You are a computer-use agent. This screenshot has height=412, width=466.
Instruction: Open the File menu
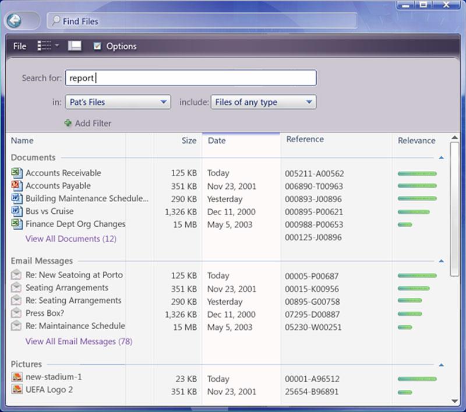(x=20, y=46)
